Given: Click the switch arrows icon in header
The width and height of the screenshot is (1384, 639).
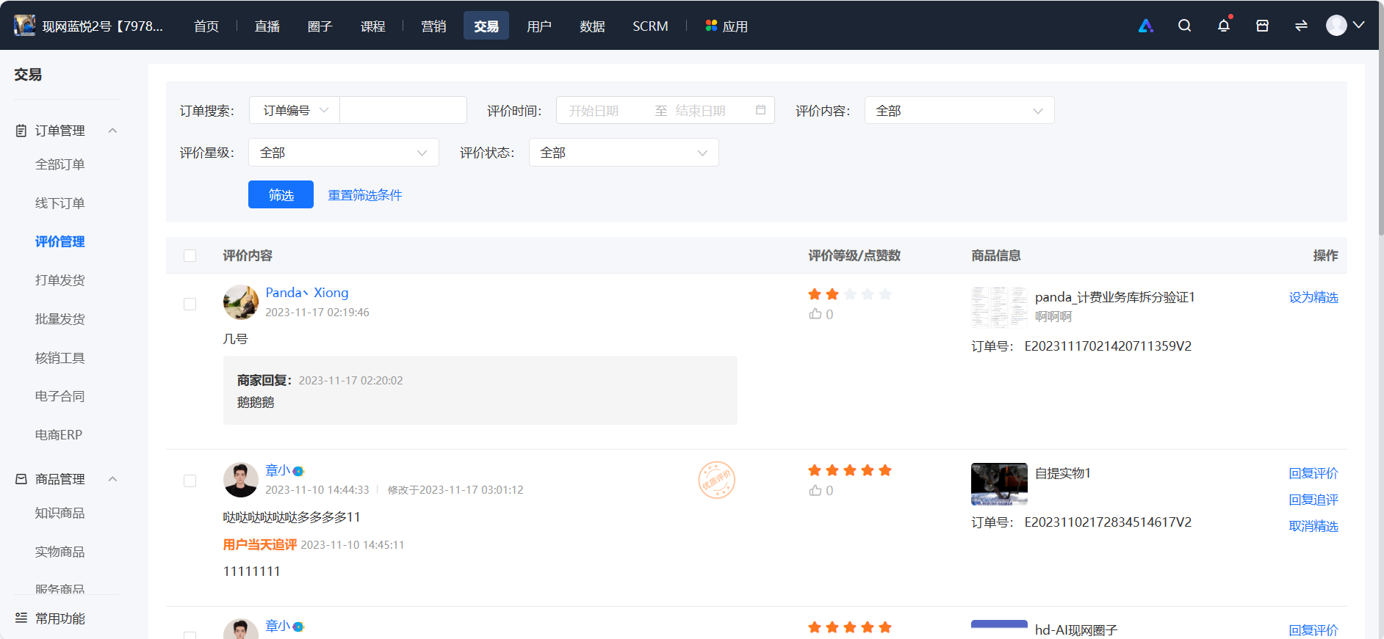Looking at the screenshot, I should [x=1301, y=26].
